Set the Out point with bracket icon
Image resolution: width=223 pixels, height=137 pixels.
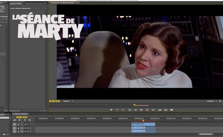click(x=123, y=110)
